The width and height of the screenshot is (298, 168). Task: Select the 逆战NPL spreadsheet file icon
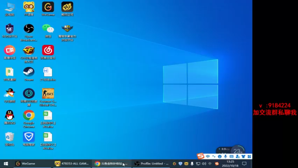point(48,119)
